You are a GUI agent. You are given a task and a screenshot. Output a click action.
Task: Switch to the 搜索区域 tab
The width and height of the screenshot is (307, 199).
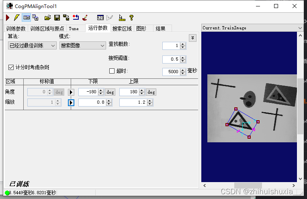coord(122,29)
